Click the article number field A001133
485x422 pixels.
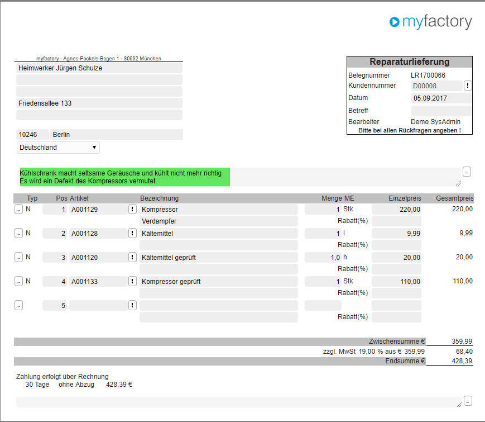click(98, 281)
